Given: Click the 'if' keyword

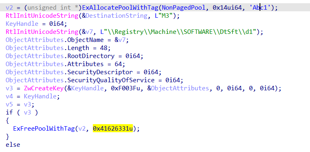Looking at the screenshot, I should pyautogui.click(x=9, y=112).
